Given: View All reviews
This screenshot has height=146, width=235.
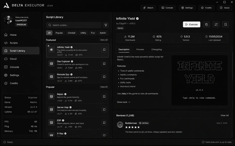Looking at the screenshot, I should 224,115.
